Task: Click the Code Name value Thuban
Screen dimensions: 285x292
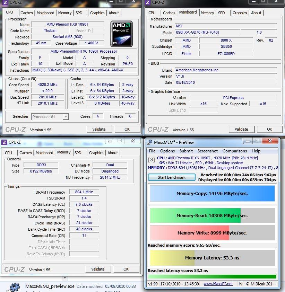Action: point(50,30)
